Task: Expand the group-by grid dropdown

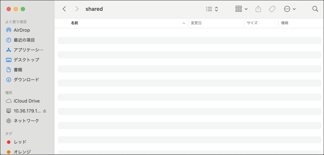Action: tap(241, 9)
